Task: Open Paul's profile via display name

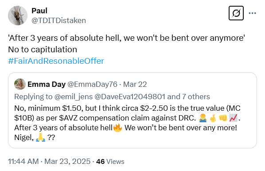Action: pos(39,11)
